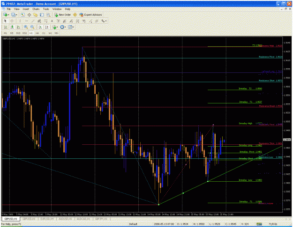This screenshot has height=227, width=293.
Task: Select the Trendline drawing tool
Action: pos(33,21)
